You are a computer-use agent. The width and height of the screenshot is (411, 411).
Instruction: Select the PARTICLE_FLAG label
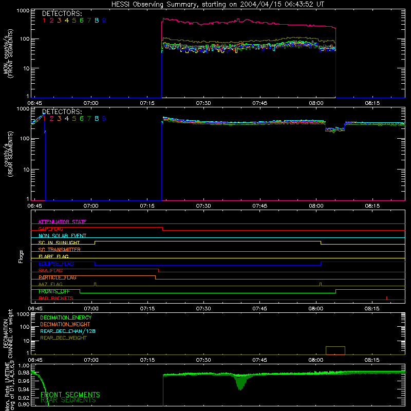(58, 277)
